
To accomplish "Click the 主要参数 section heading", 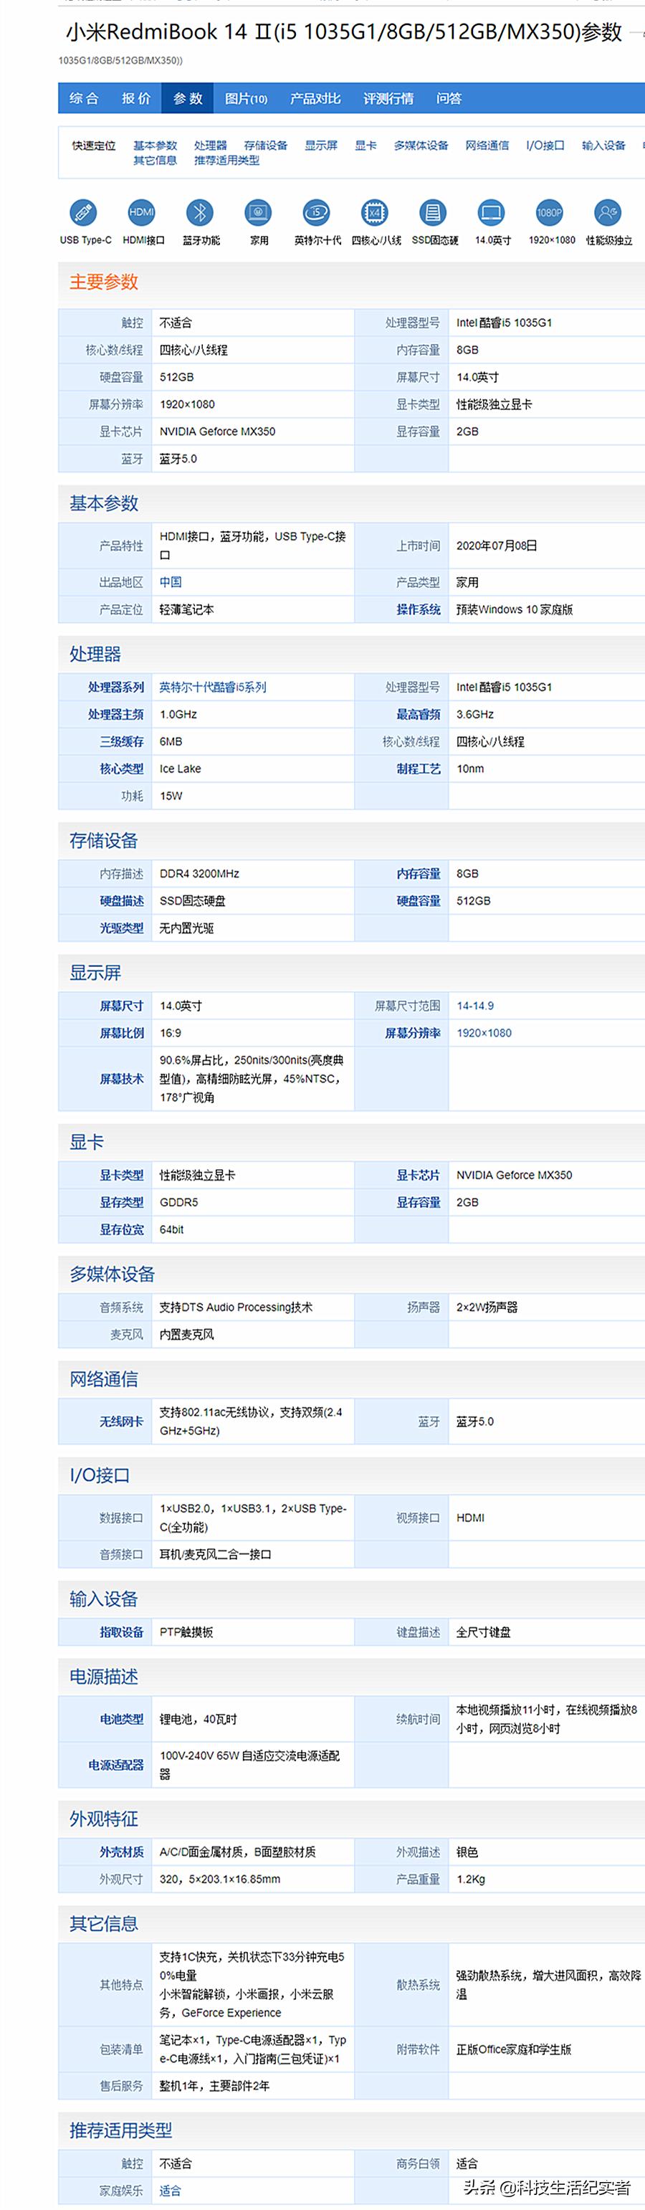I will (x=104, y=282).
